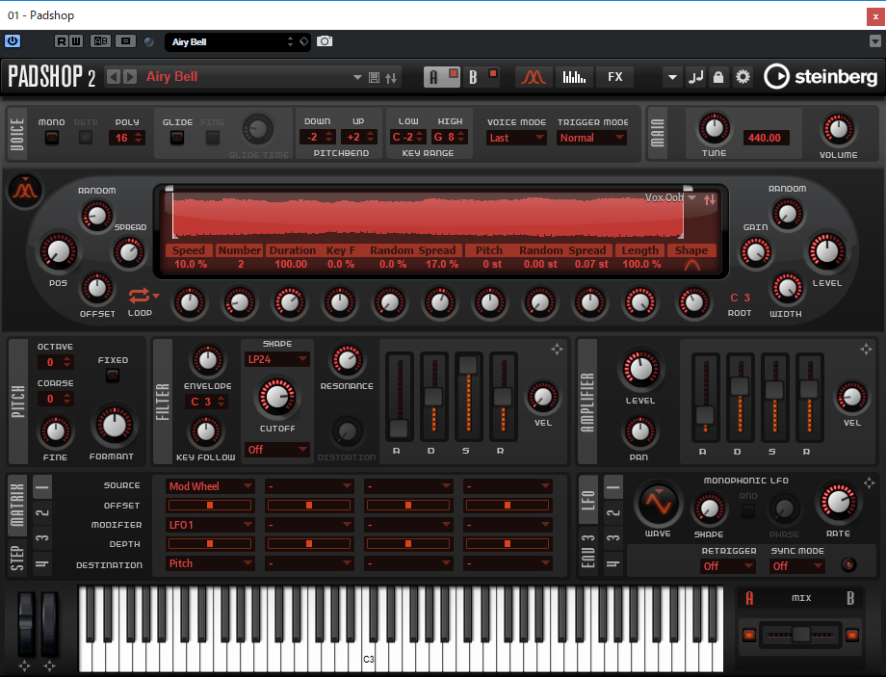Show the grain oscillator page icon in header

click(533, 77)
